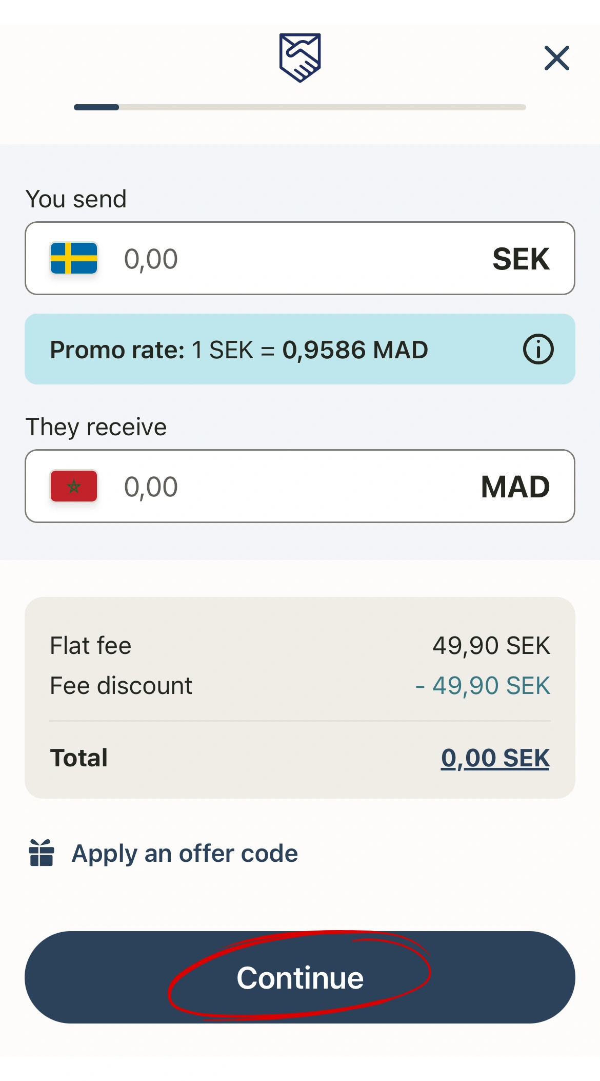Select the SEK currency label
Screen dimensions: 600x1081
point(521,259)
